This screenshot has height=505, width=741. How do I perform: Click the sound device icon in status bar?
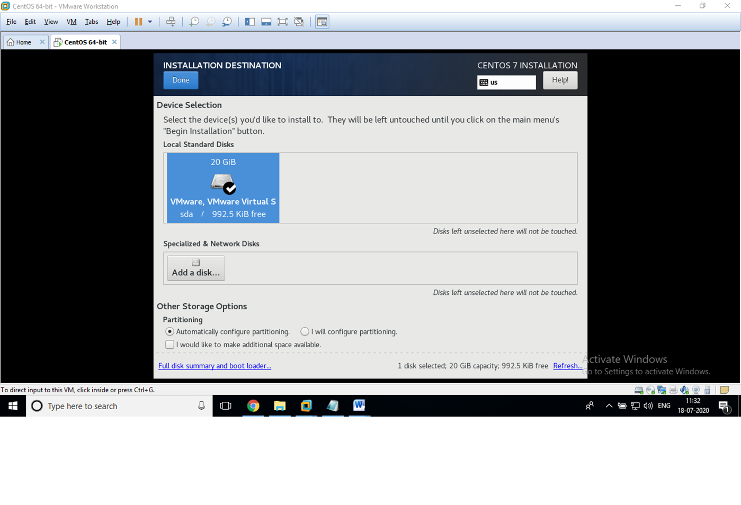[684, 390]
